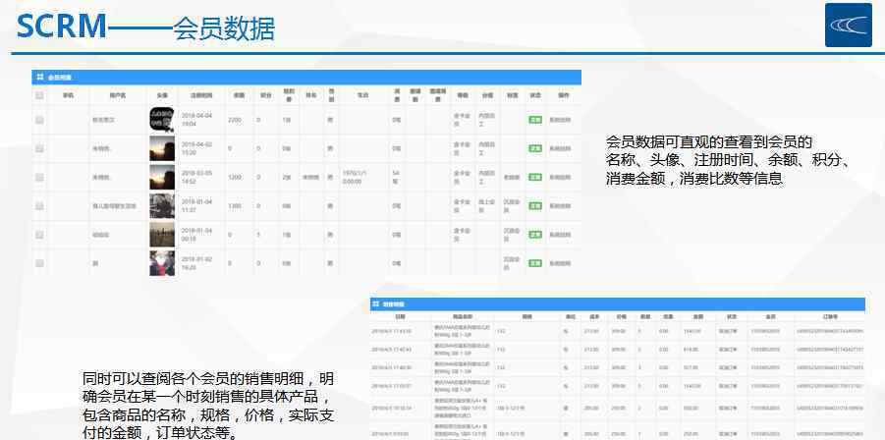Viewport: 885px width, 440px height.
Task: Click the company logo in the slide corner
Action: [x=849, y=25]
